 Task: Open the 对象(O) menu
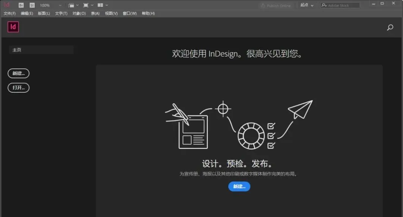coord(79,13)
